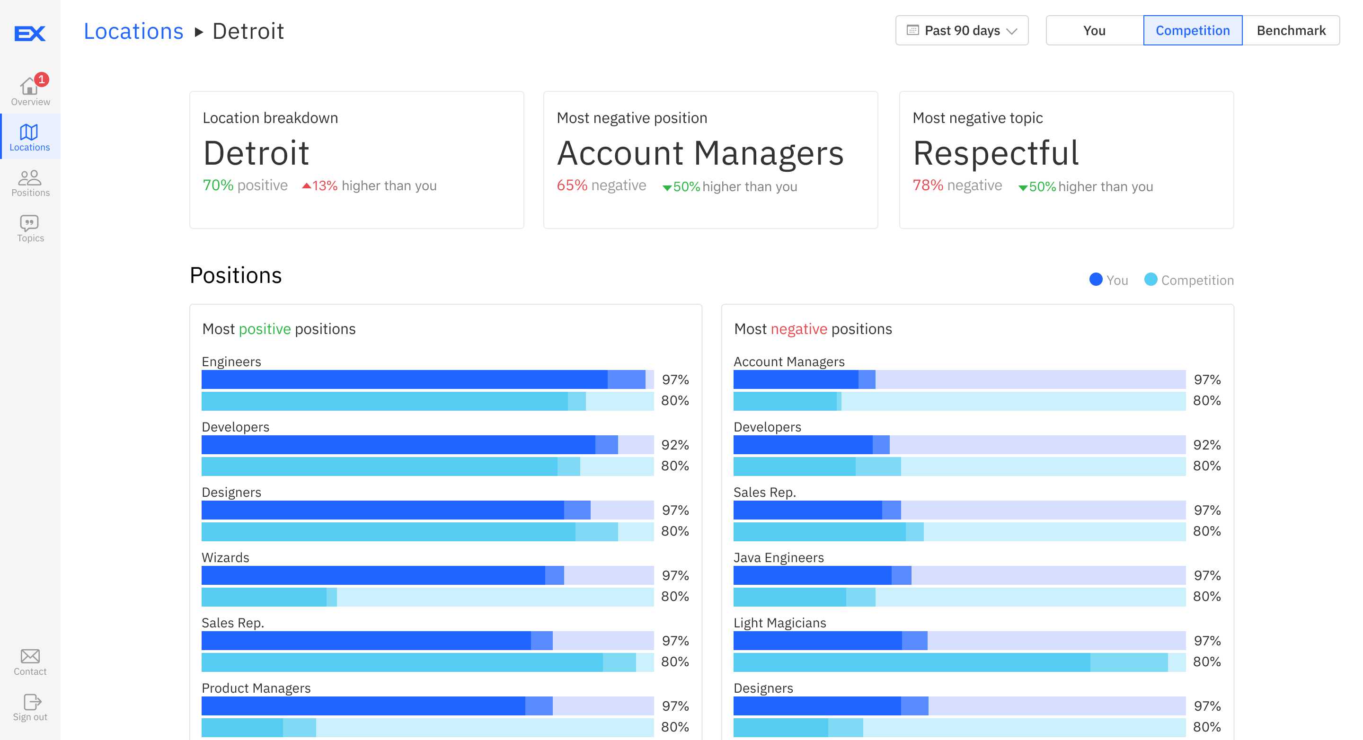Click the Contact envelope icon

(x=30, y=656)
